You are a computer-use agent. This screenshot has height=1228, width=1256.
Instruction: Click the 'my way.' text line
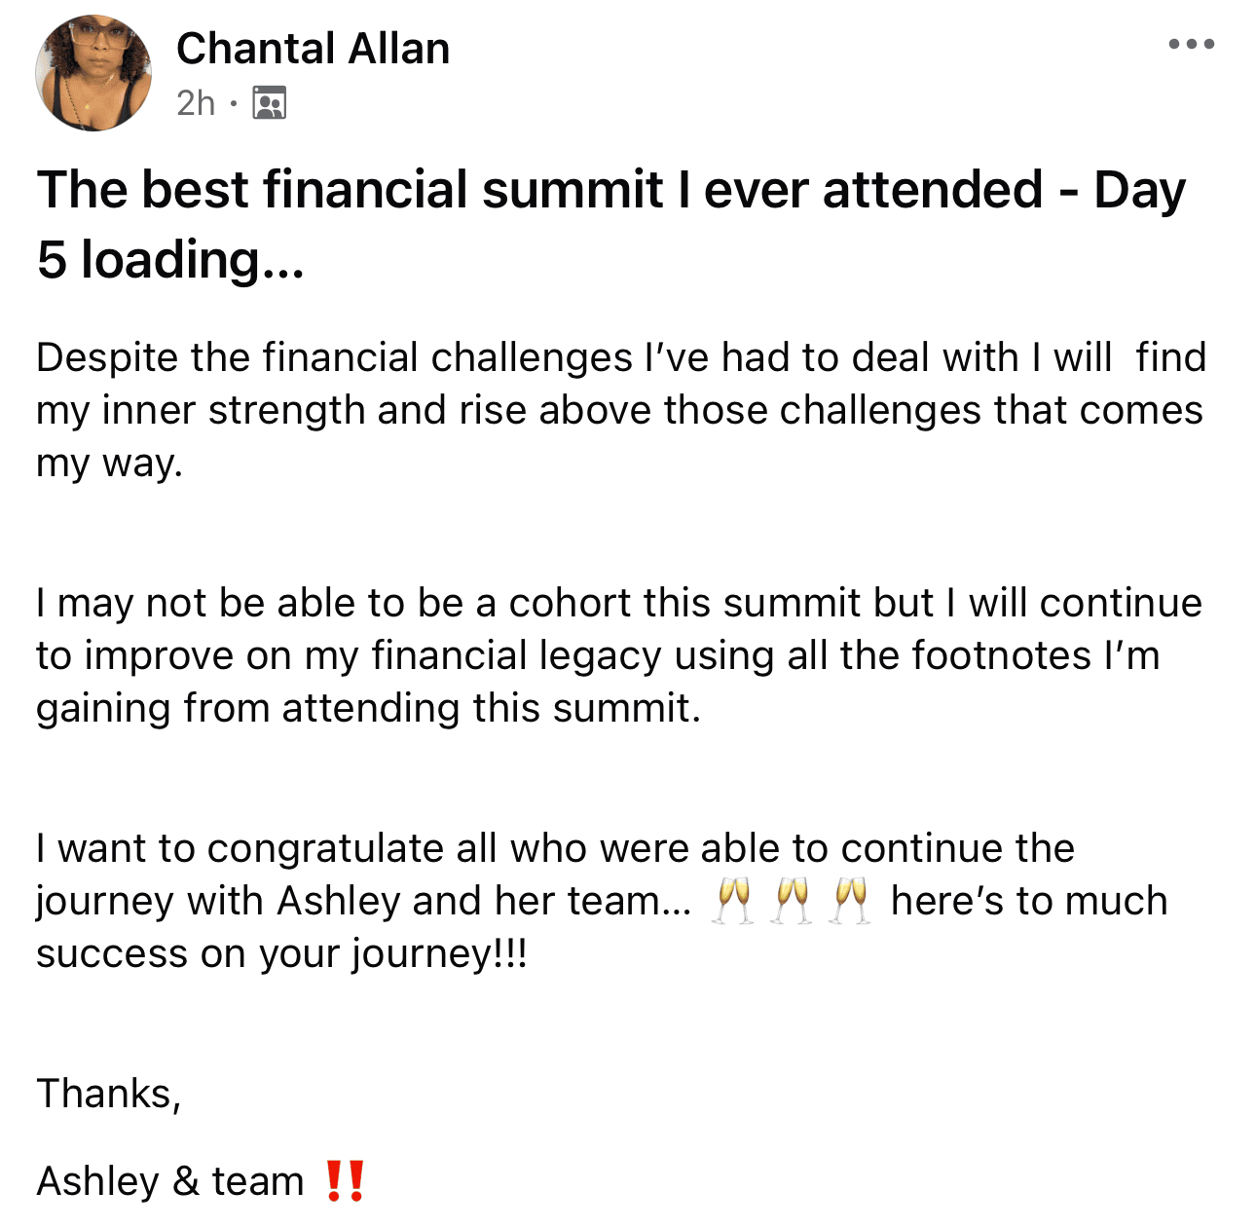tap(110, 464)
